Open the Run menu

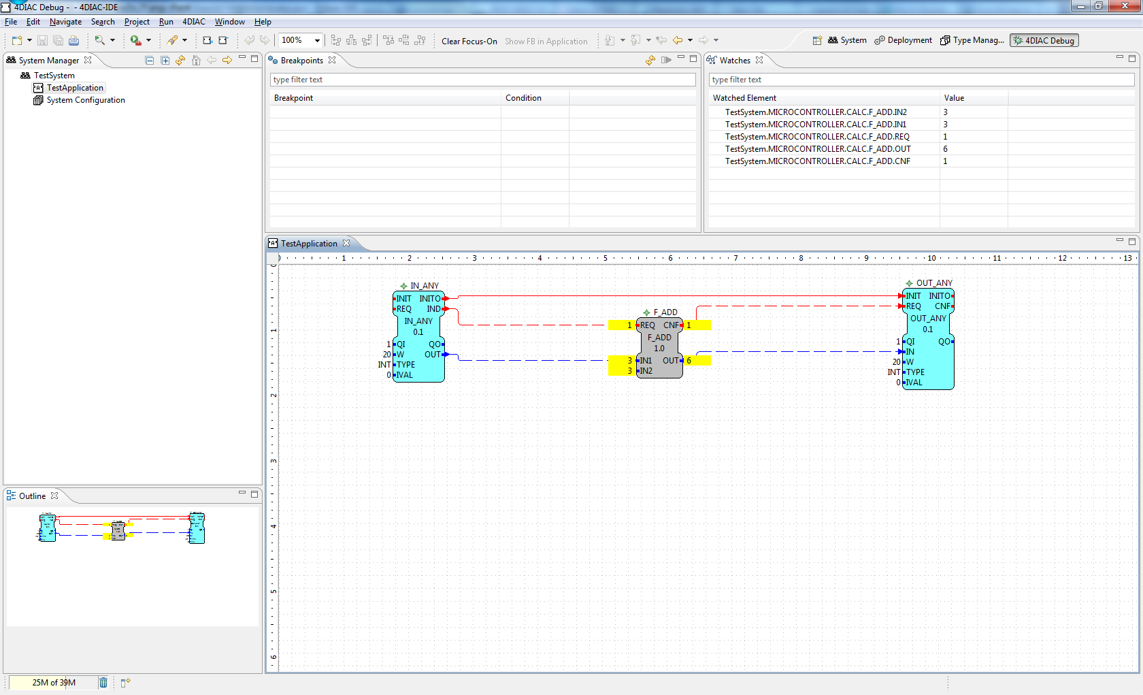[x=166, y=21]
